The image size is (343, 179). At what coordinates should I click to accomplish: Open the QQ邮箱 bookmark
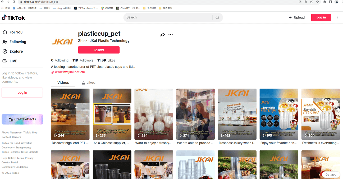coord(107,8)
